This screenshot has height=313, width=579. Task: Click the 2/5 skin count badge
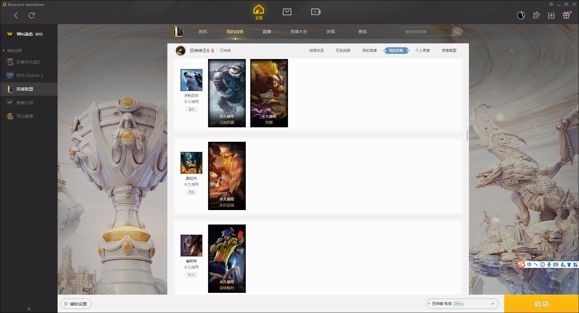pyautogui.click(x=191, y=109)
